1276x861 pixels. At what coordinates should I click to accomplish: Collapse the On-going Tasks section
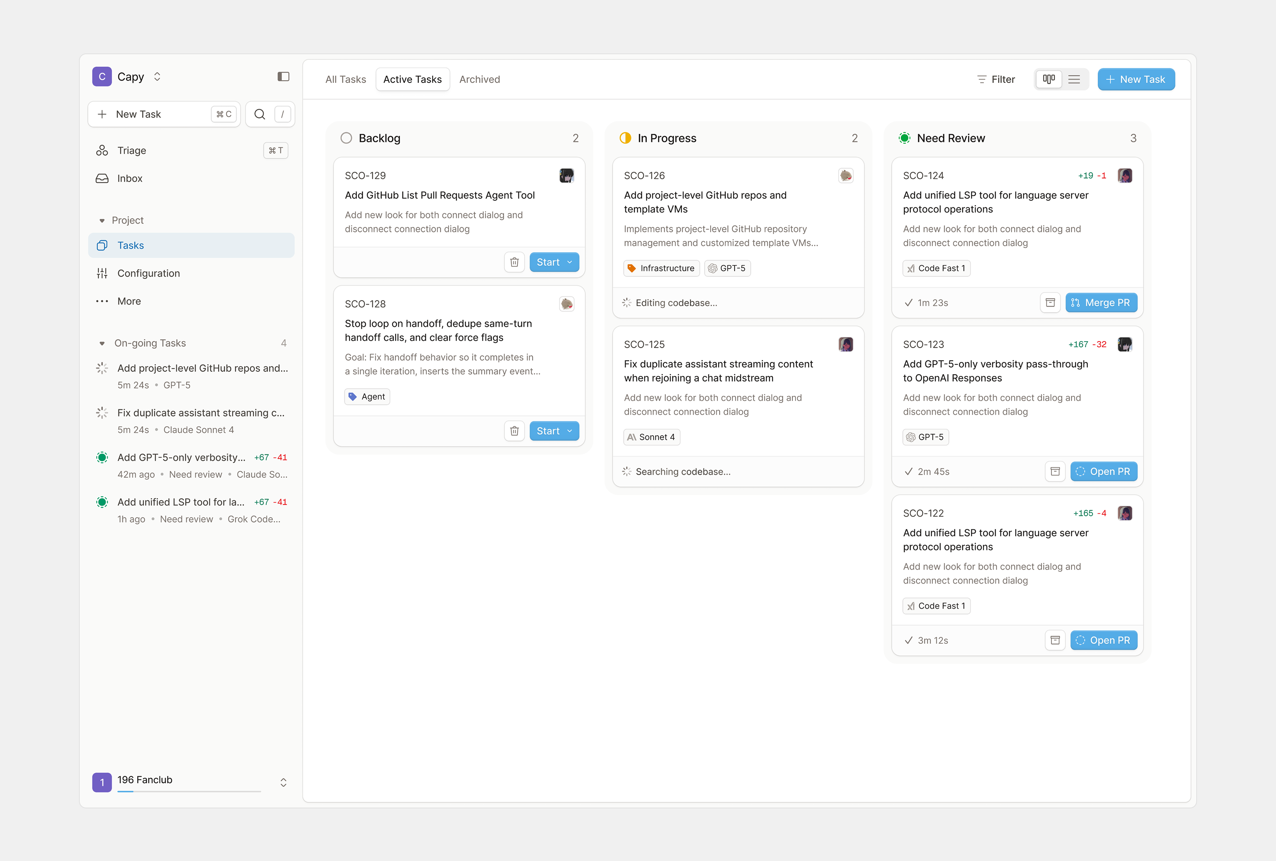102,344
